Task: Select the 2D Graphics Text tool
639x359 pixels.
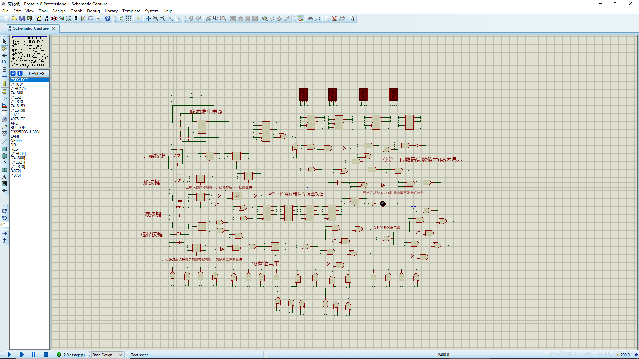Action: 4,177
